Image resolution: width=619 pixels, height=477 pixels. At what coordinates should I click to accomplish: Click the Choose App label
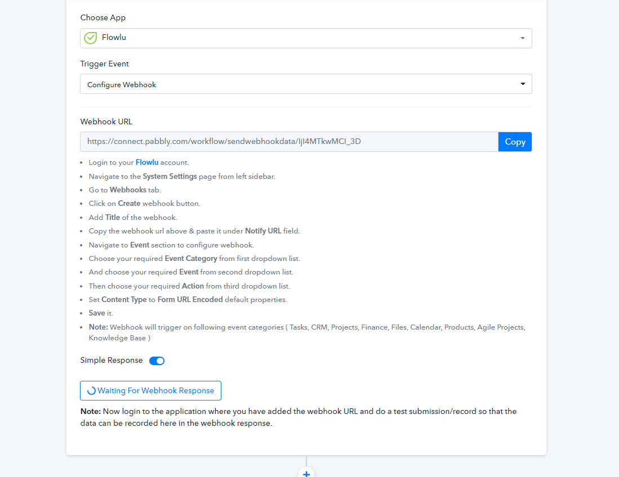103,18
